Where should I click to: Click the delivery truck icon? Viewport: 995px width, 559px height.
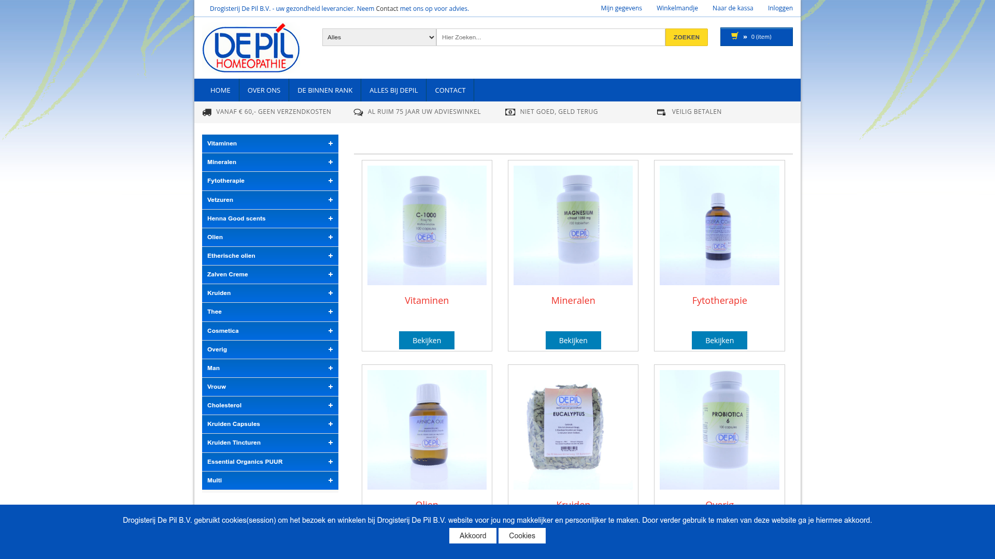pos(207,112)
